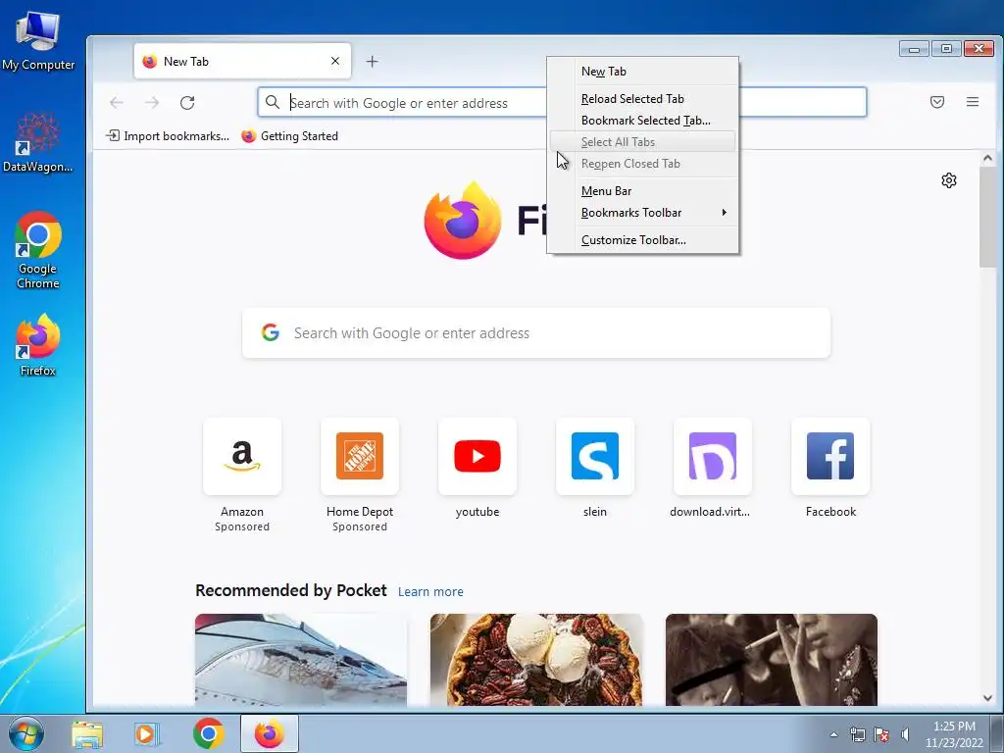Click the center Google search box
Image resolution: width=1004 pixels, height=753 pixels.
[x=536, y=333]
